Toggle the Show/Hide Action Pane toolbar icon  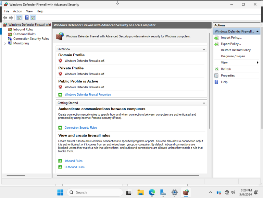pyautogui.click(x=33, y=18)
